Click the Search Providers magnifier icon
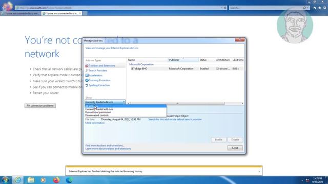The image size is (328, 184). tap(87, 71)
